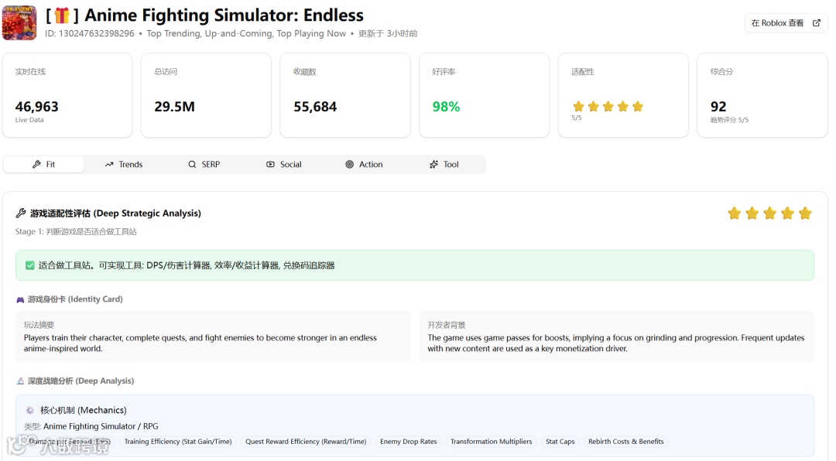Click the 综合分 92 score
Viewport: 836px width, 461px height.
click(718, 107)
